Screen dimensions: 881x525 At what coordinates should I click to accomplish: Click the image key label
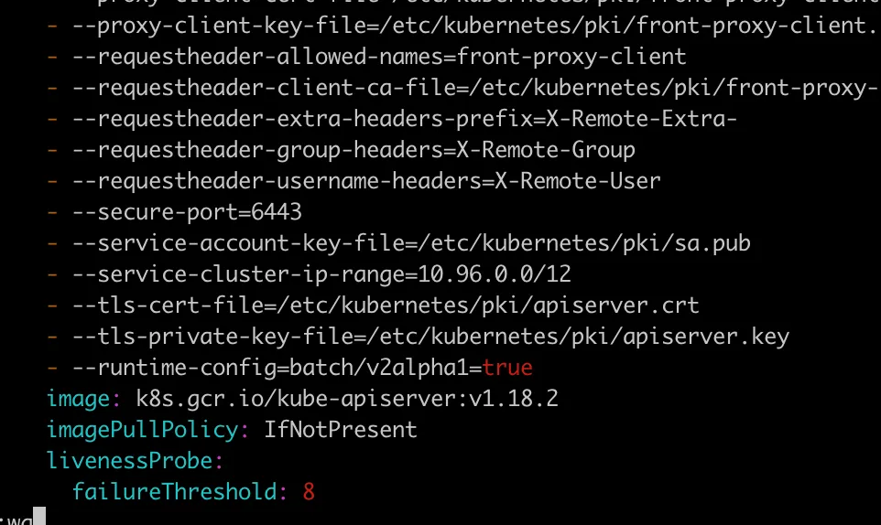click(79, 400)
